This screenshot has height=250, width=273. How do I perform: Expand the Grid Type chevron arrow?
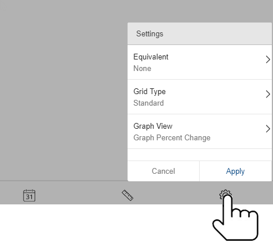(x=268, y=94)
